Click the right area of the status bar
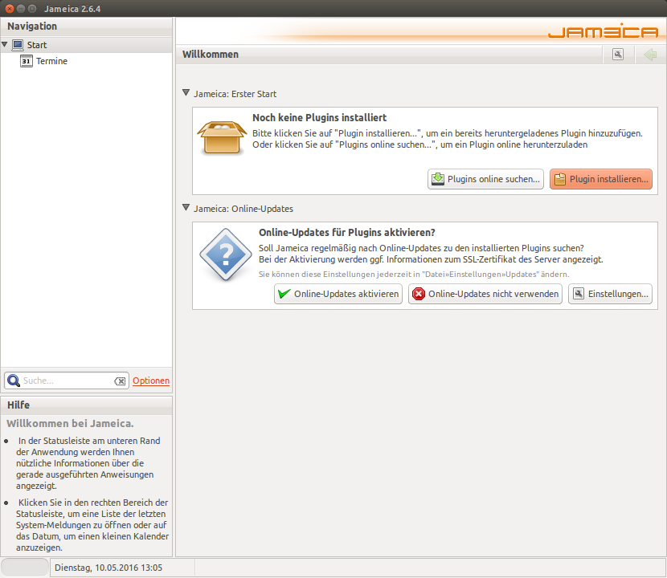The width and height of the screenshot is (667, 578). click(x=431, y=568)
